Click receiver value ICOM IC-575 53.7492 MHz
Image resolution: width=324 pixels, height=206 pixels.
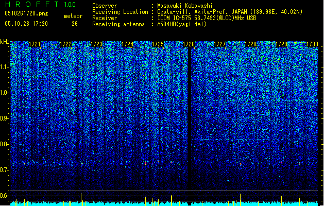(x=207, y=18)
